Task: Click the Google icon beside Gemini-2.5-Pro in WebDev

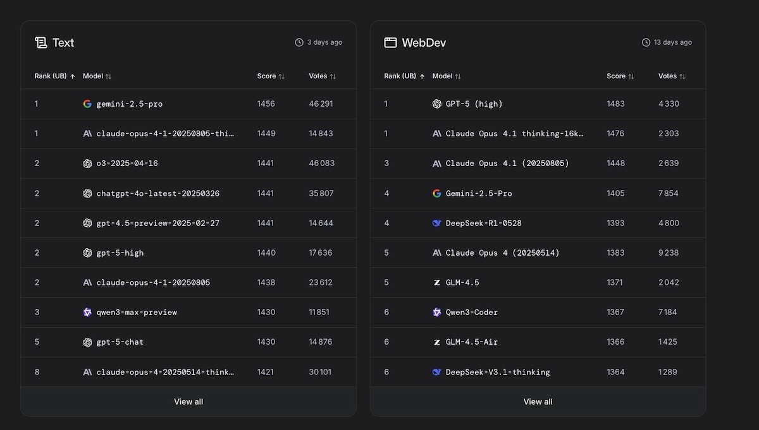Action: 436,193
